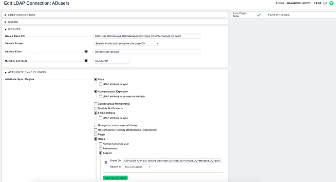Open the Search in dropdown
336x182 pixels.
(x=137, y=167)
